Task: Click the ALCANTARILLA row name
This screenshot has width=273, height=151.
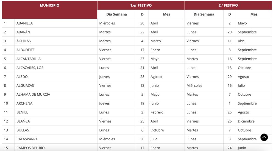Action: click(x=29, y=59)
